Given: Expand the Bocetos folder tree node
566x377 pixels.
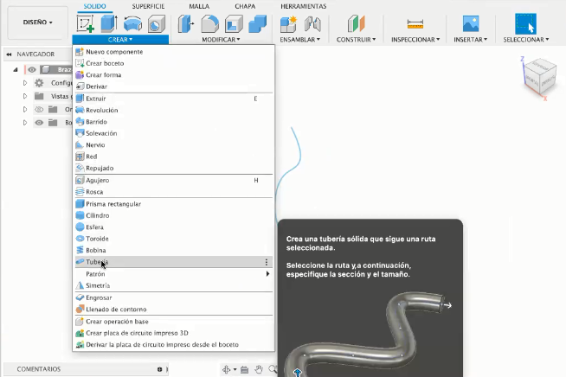Looking at the screenshot, I should pos(25,123).
